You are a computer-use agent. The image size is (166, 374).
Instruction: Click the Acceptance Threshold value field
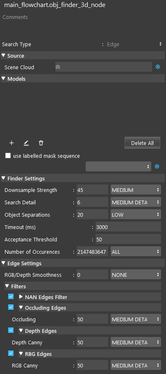(128, 239)
